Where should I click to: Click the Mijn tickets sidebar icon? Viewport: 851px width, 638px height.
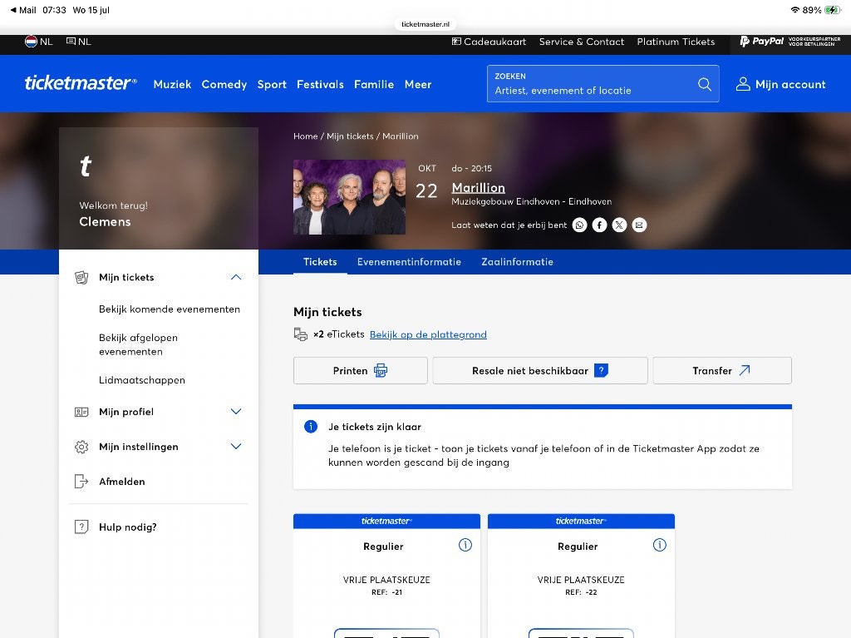[81, 278]
